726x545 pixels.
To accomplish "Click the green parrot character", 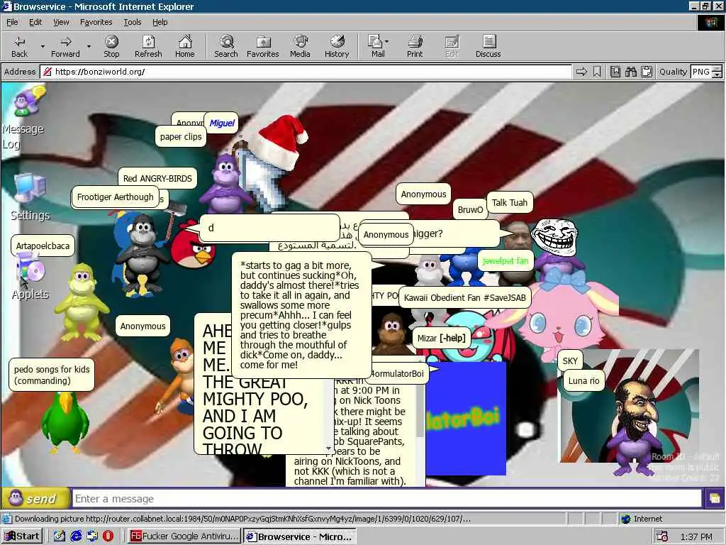I will [65, 422].
